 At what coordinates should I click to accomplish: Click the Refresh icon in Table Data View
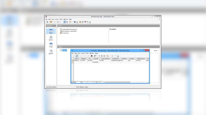95,56
